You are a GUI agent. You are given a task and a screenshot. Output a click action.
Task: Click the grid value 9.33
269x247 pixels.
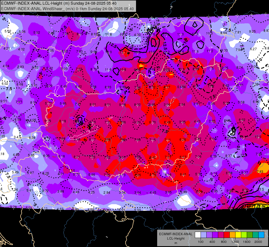click(x=224, y=50)
